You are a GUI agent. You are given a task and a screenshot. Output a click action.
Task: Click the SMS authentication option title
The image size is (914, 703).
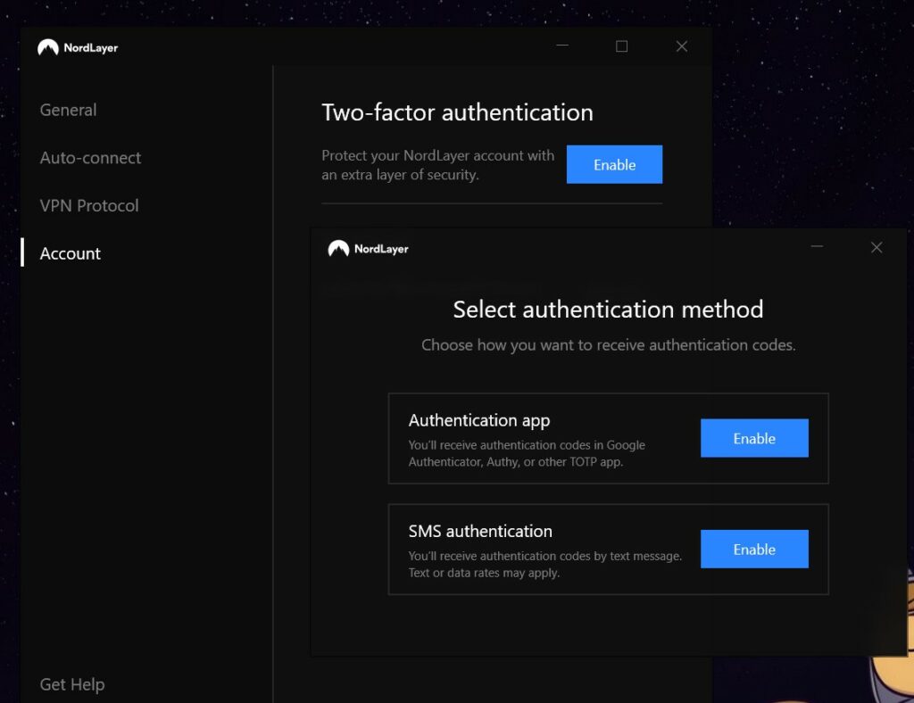point(480,531)
